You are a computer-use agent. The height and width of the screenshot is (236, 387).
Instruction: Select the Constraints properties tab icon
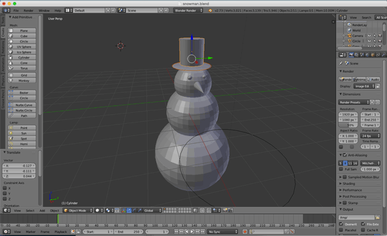click(378, 55)
